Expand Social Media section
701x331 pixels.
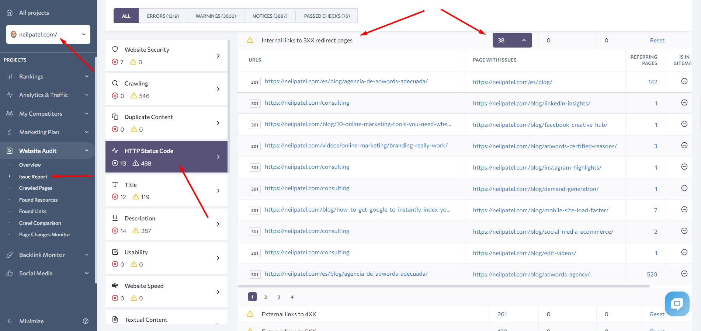(x=87, y=273)
